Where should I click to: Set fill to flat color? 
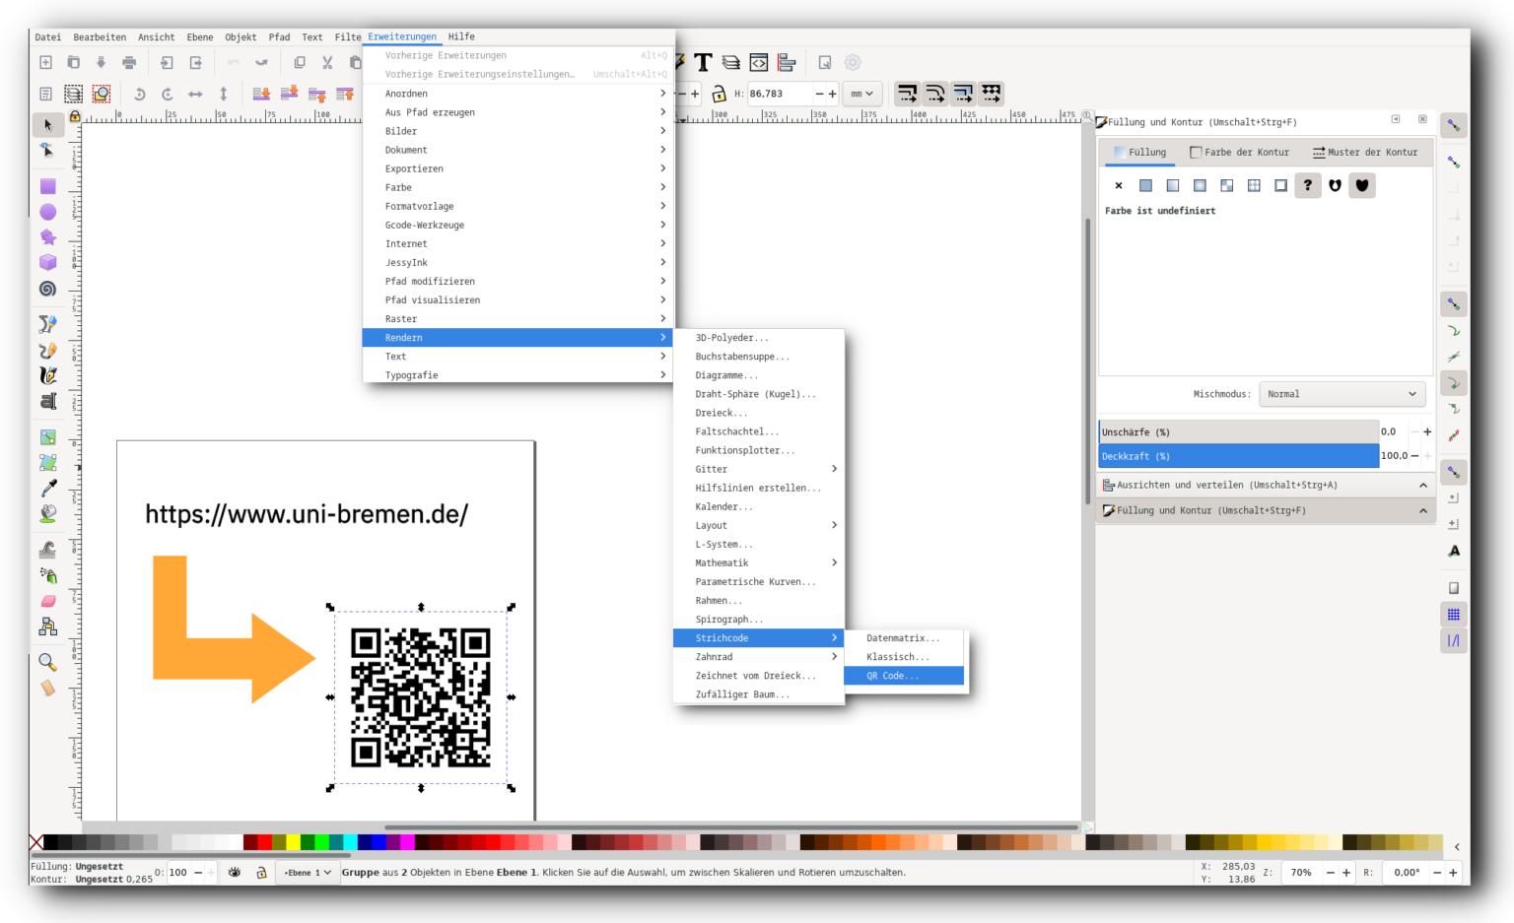pyautogui.click(x=1145, y=185)
